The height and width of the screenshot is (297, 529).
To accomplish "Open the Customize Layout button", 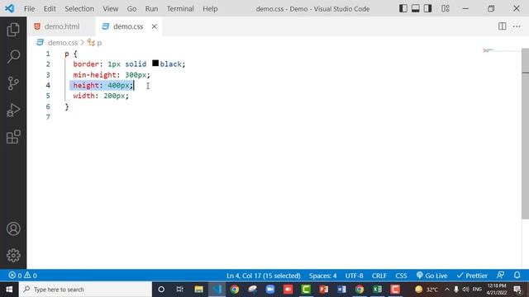I will pos(446,8).
